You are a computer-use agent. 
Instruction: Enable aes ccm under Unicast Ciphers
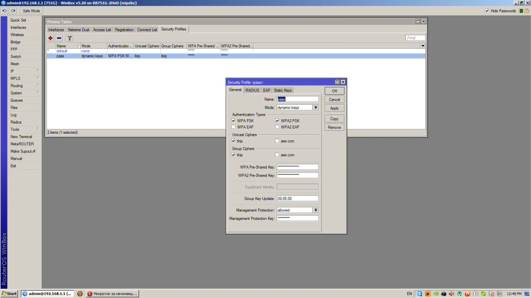(277, 141)
